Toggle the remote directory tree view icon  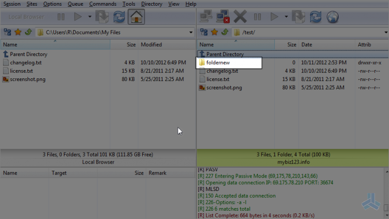204,32
